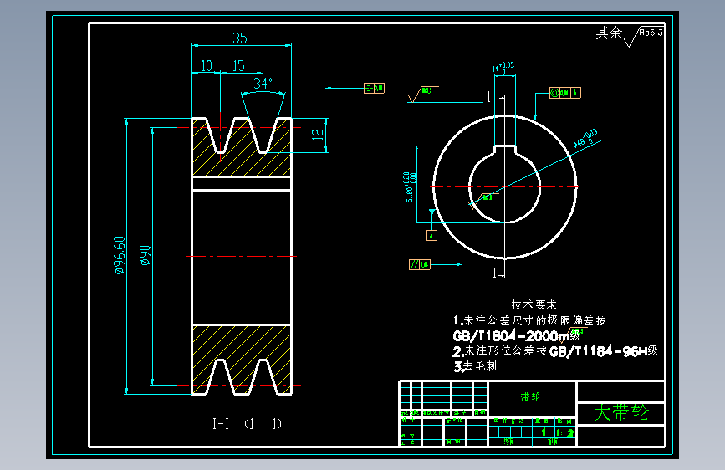
Task: Click the GB/T1804-2000m standard text
Action: (x=512, y=336)
